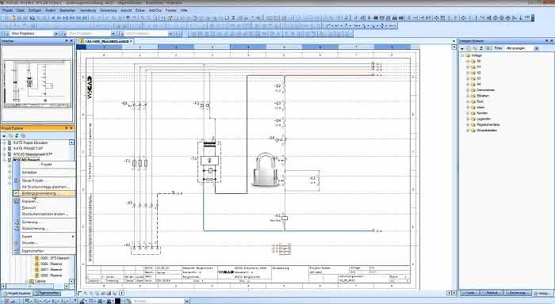Switch to the Eigenschaften bottom tab
The height and width of the screenshot is (304, 555).
click(x=48, y=293)
